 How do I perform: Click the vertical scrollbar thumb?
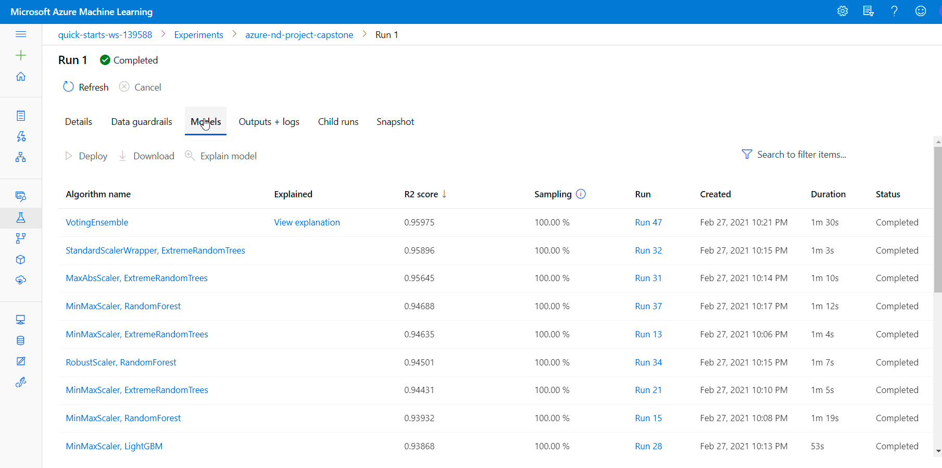coord(938,220)
